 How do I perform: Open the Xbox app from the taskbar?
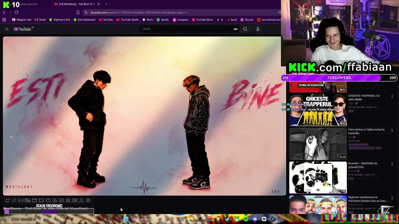pos(237,219)
